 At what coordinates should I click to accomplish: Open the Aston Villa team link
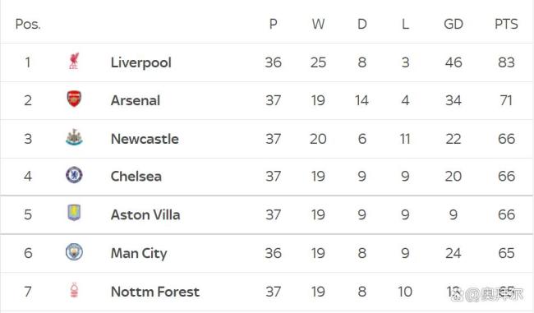coord(145,215)
